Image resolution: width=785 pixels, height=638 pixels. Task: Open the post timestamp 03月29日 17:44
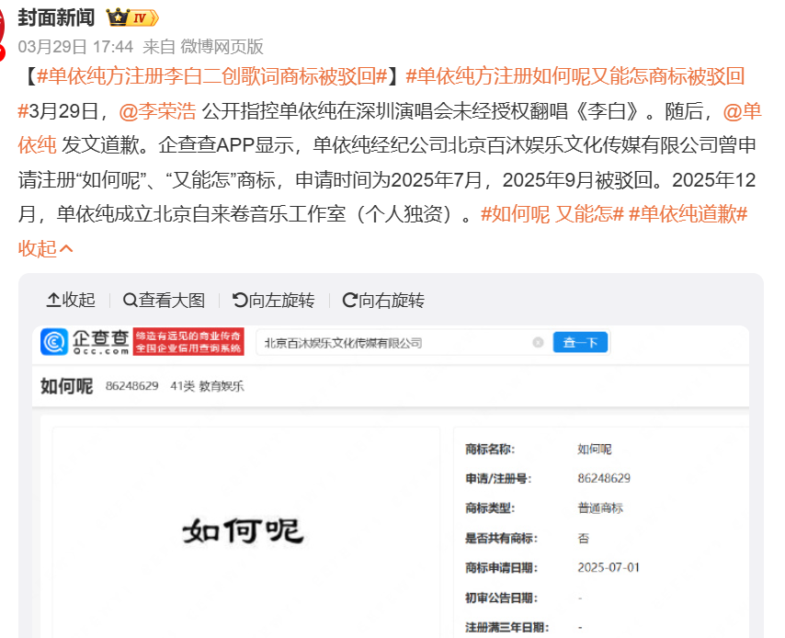coord(75,47)
